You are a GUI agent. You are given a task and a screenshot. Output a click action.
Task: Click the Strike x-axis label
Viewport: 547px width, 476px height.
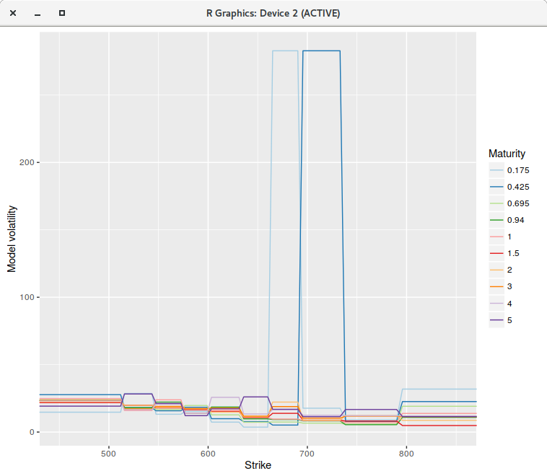(258, 465)
